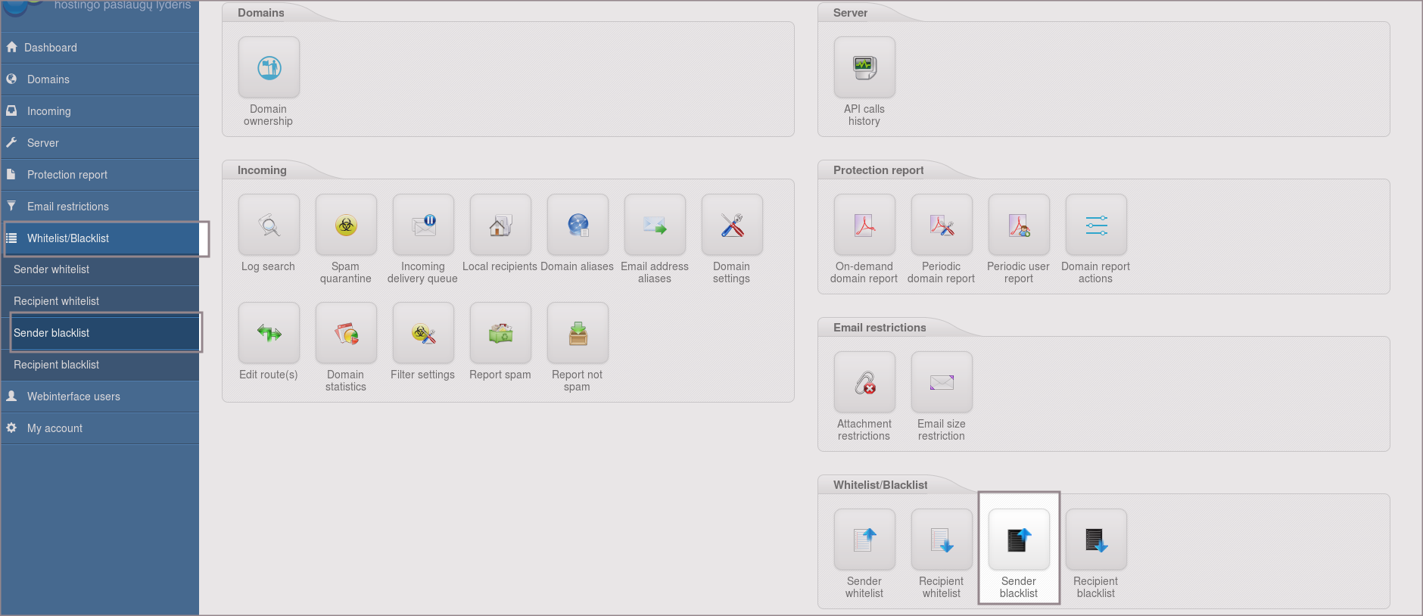Select Recipient whitelist sidebar link
Image resolution: width=1423 pixels, height=616 pixels.
point(57,301)
